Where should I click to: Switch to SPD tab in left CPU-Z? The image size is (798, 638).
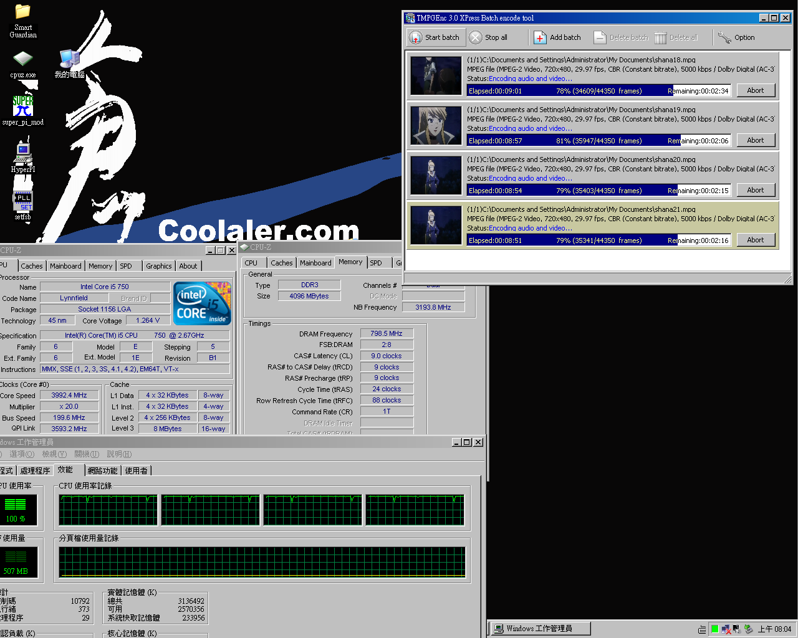click(x=126, y=266)
